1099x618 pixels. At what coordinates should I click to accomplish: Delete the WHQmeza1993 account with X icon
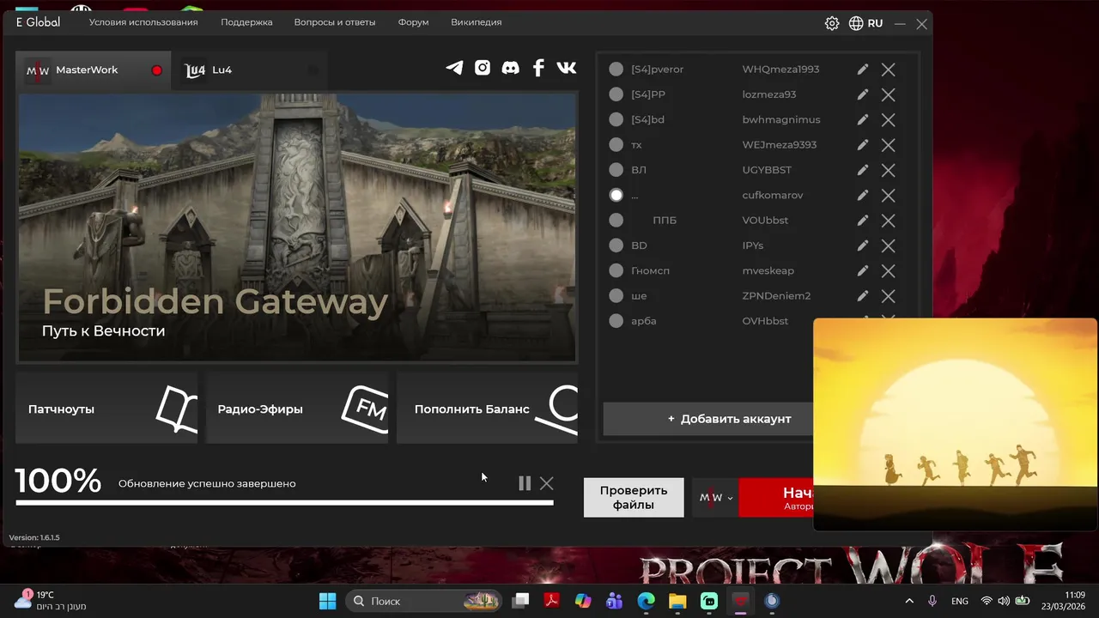(889, 70)
